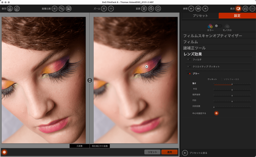
Task: Click the rotate 90° icon
Action: pos(151,9)
